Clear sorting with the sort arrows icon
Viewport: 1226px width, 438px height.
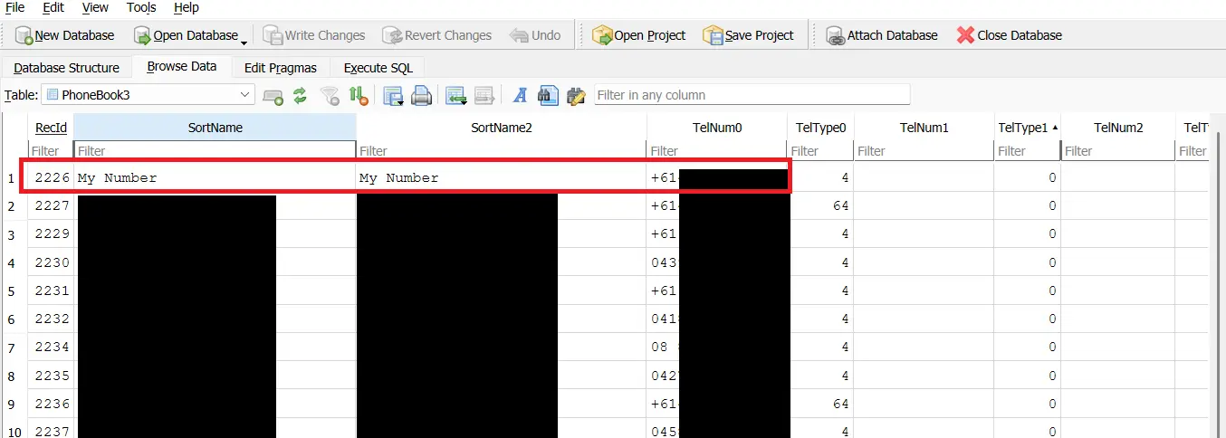359,95
